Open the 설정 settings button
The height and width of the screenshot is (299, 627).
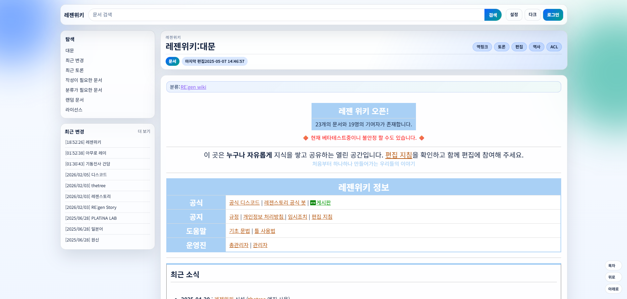(514, 15)
